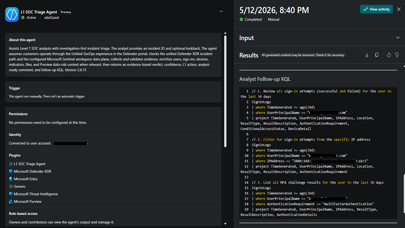
Task: Select the Microsoft Entra plugin label
Action: coord(26,179)
